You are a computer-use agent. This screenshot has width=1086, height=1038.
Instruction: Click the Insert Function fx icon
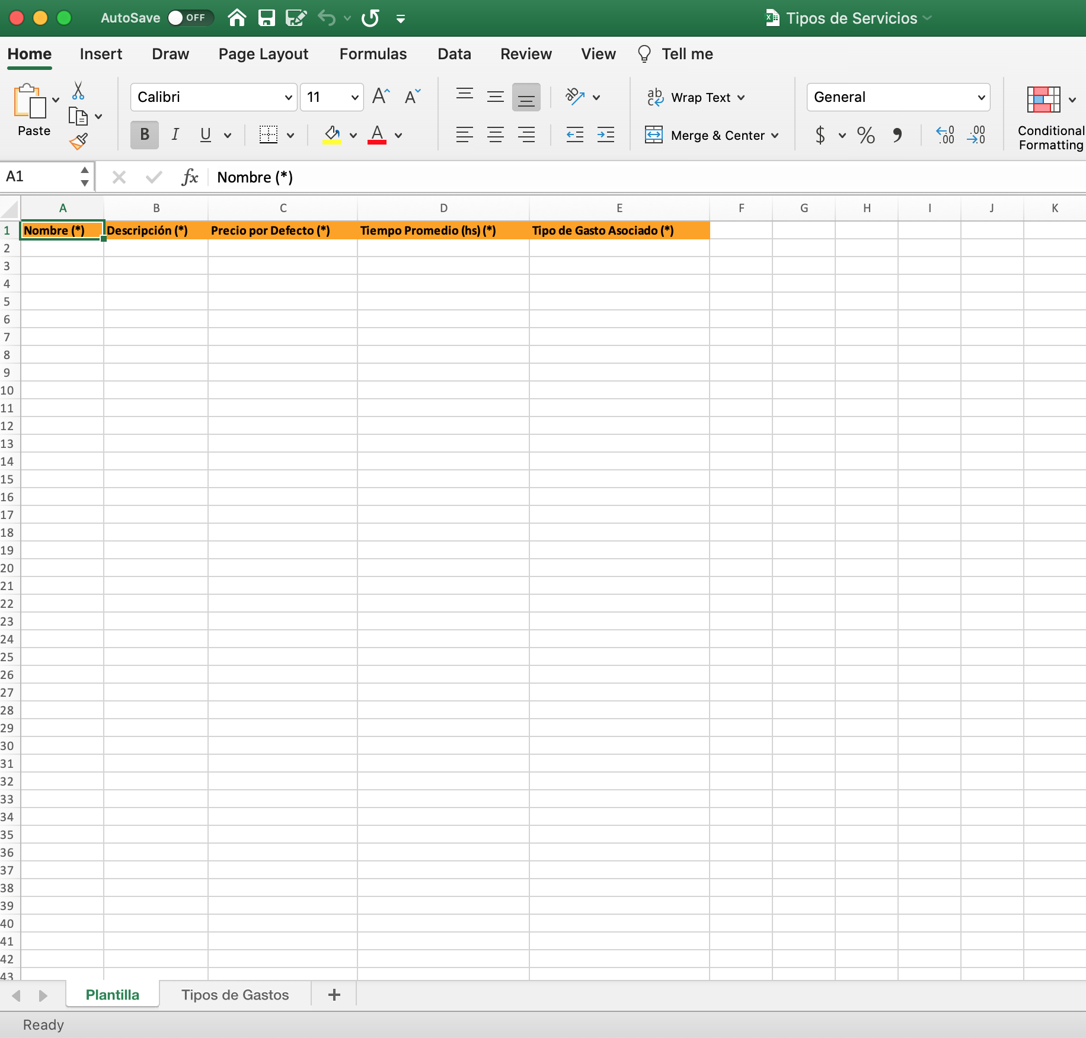pyautogui.click(x=190, y=177)
